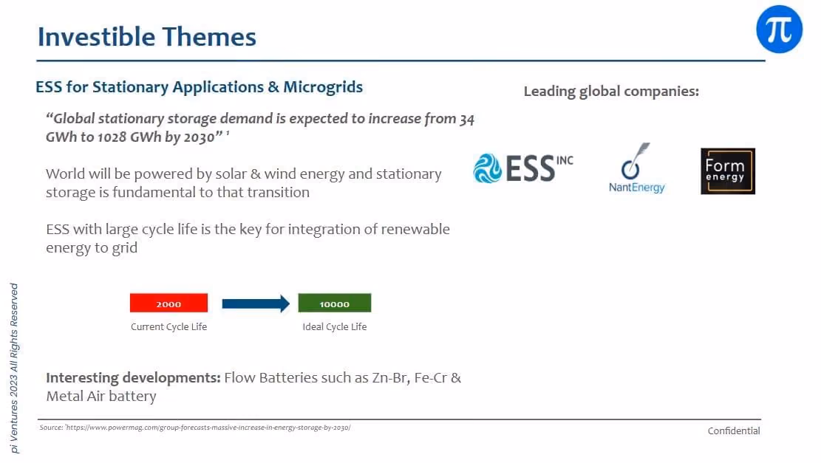
Task: Click 'pi Ventures 2023 All Rights Reserved' text
Action: (x=14, y=368)
